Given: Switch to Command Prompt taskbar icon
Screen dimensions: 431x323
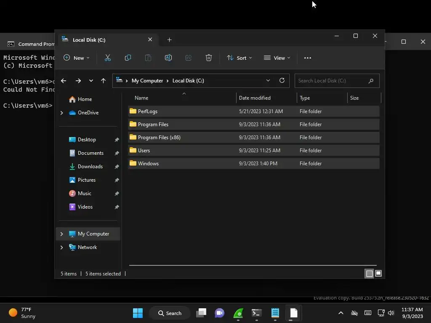Looking at the screenshot, I should tap(256, 313).
